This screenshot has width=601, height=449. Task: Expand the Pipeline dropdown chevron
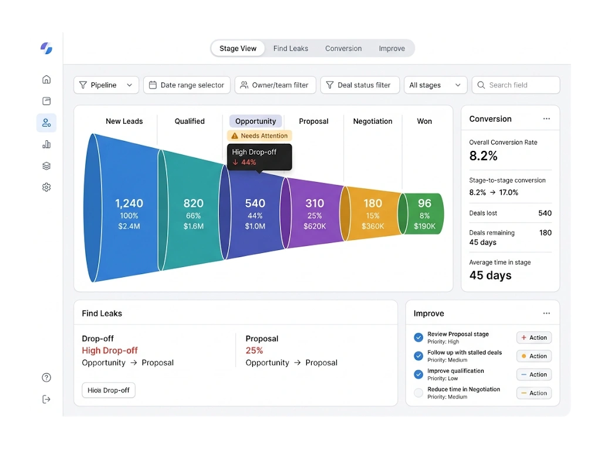click(x=130, y=85)
